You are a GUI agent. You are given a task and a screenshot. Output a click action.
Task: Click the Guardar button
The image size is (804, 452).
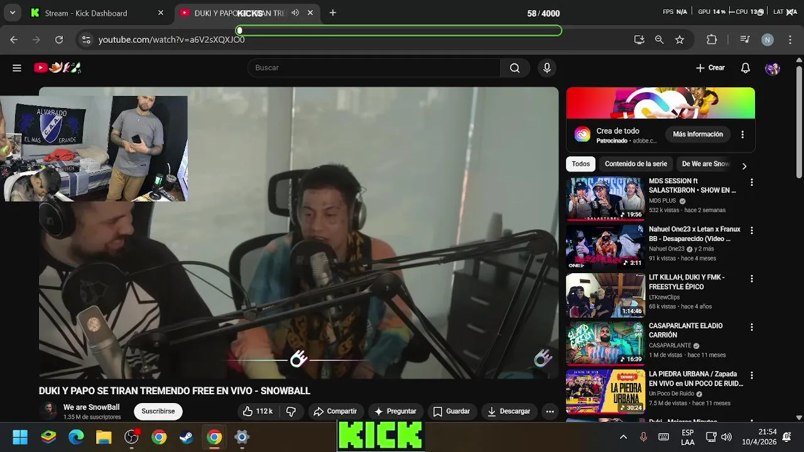tap(452, 411)
